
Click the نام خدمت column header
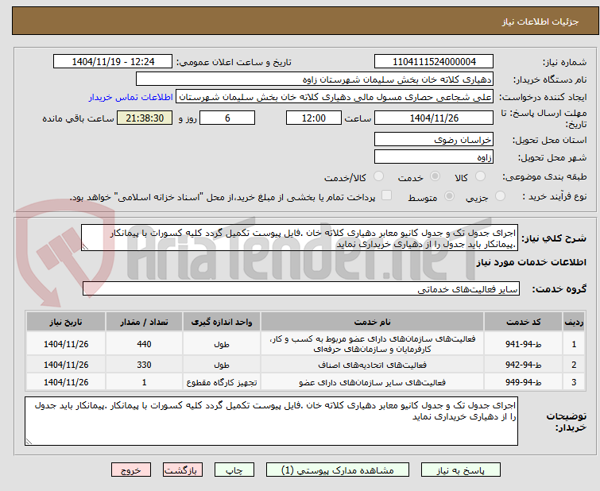tap(373, 322)
